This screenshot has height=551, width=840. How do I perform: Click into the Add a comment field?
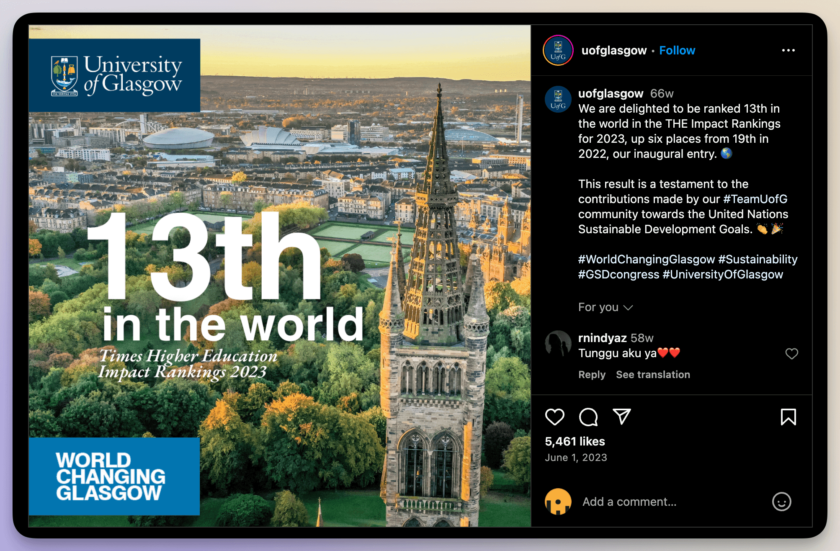(x=670, y=502)
